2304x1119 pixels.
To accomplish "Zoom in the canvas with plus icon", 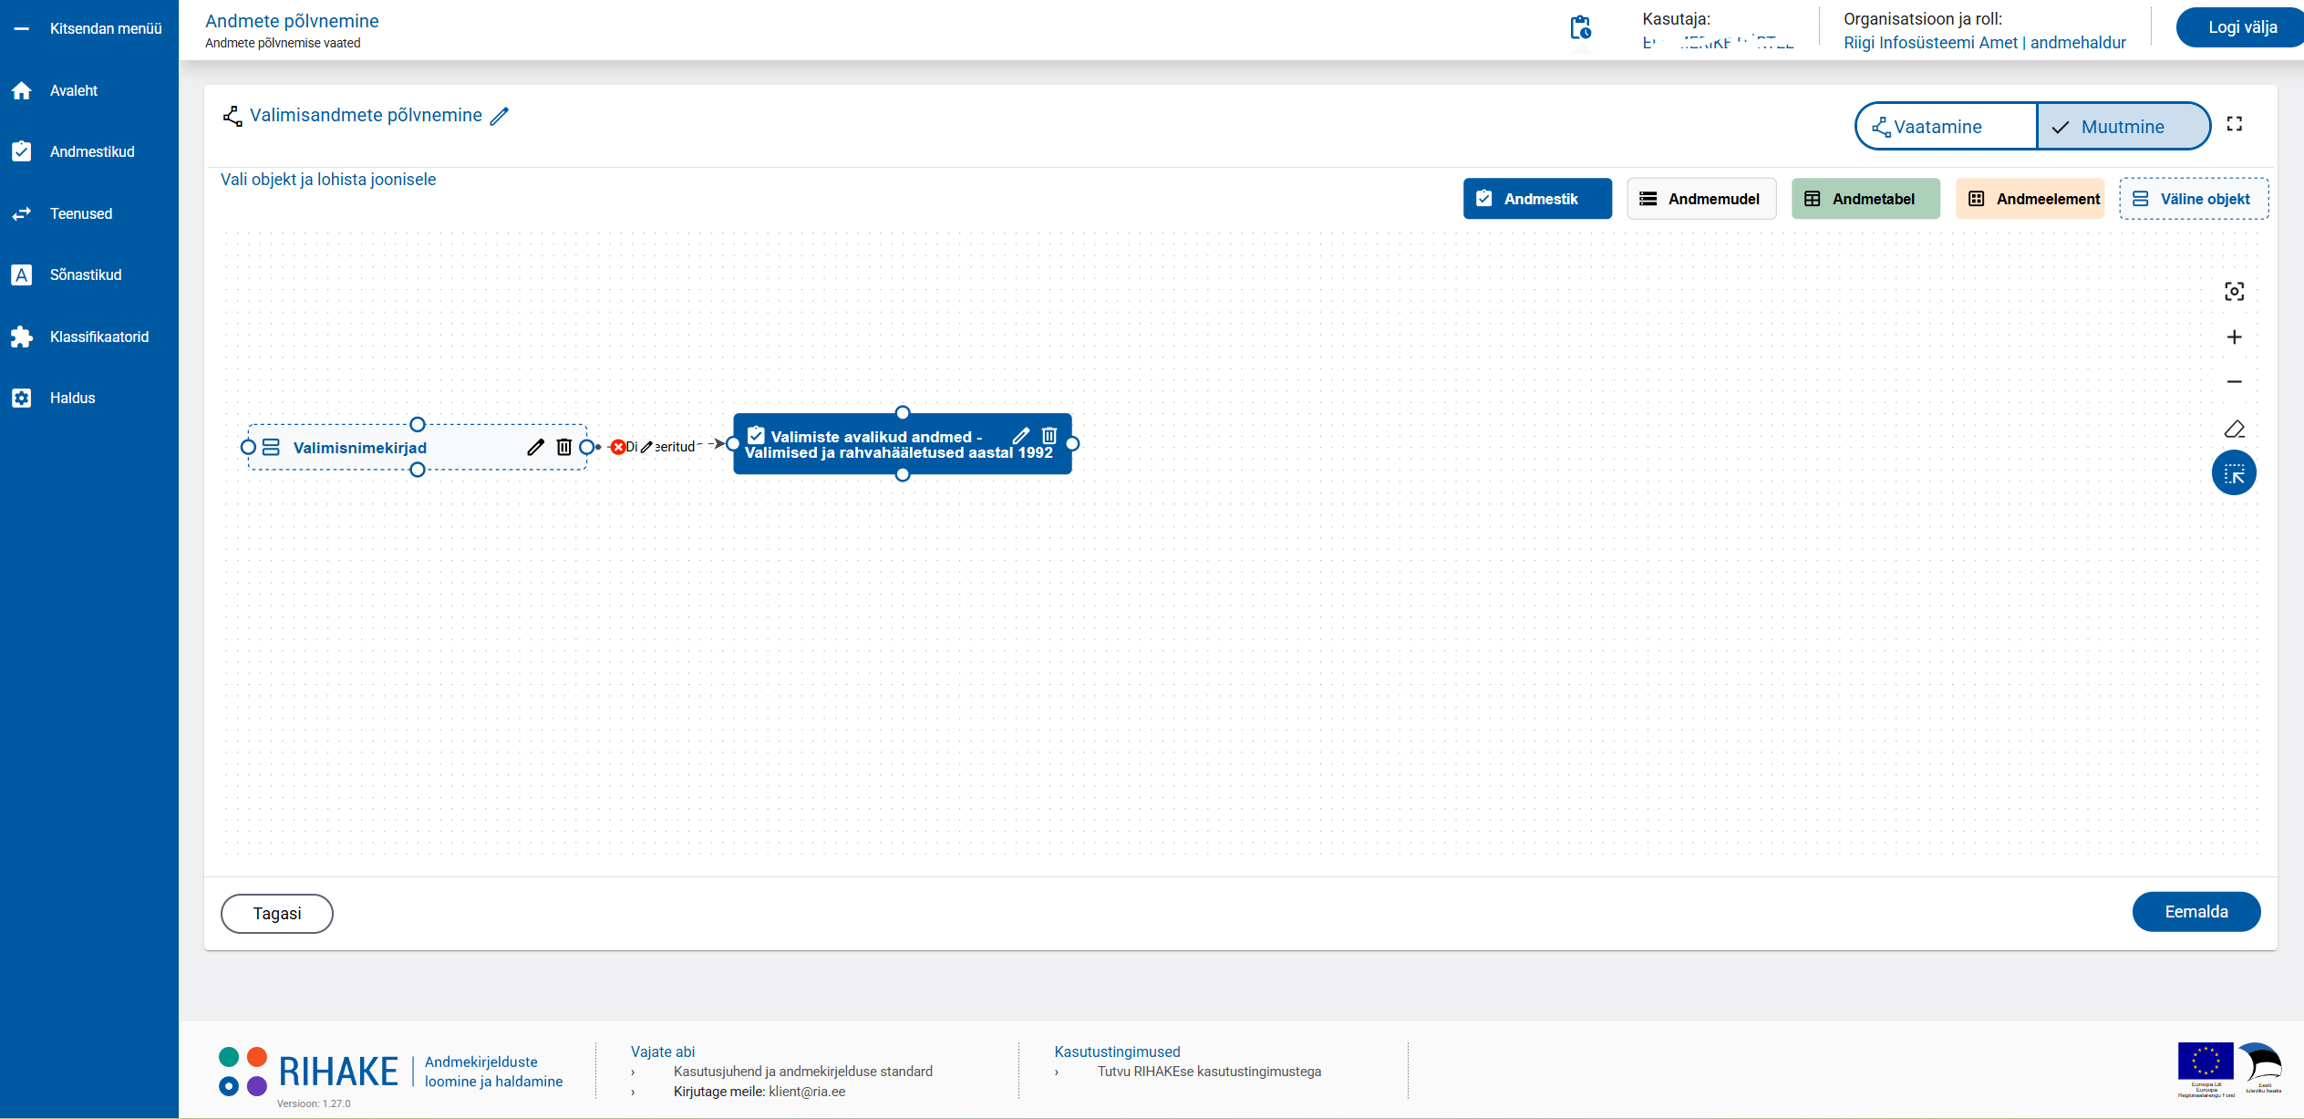I will 2234,337.
